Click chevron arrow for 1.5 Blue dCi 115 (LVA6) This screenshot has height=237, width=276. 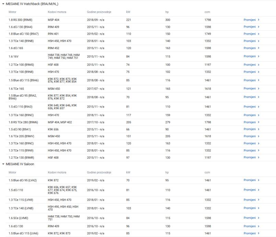click(259, 233)
